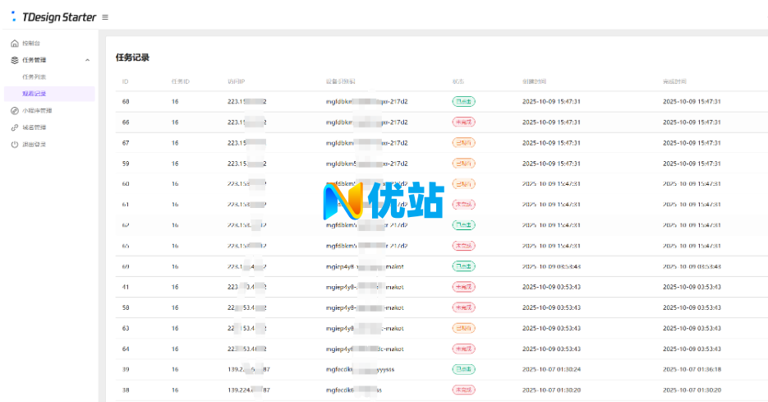
Task: Click the TDesign Starter logo icon
Action: (13, 16)
